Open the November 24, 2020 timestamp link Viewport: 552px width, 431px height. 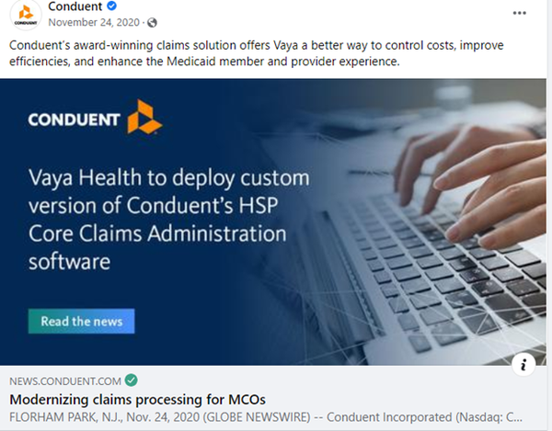click(94, 22)
